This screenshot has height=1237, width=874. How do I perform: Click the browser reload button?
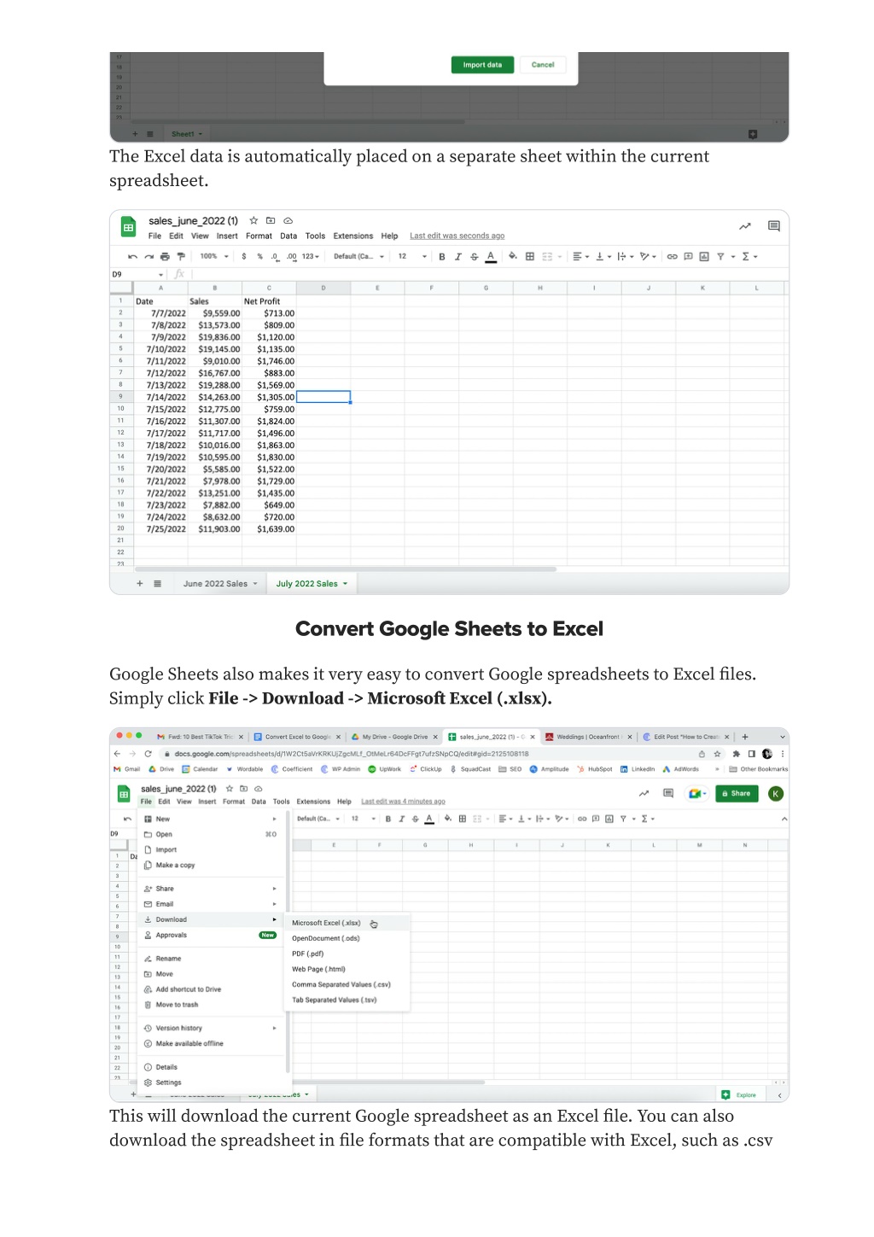tap(149, 754)
